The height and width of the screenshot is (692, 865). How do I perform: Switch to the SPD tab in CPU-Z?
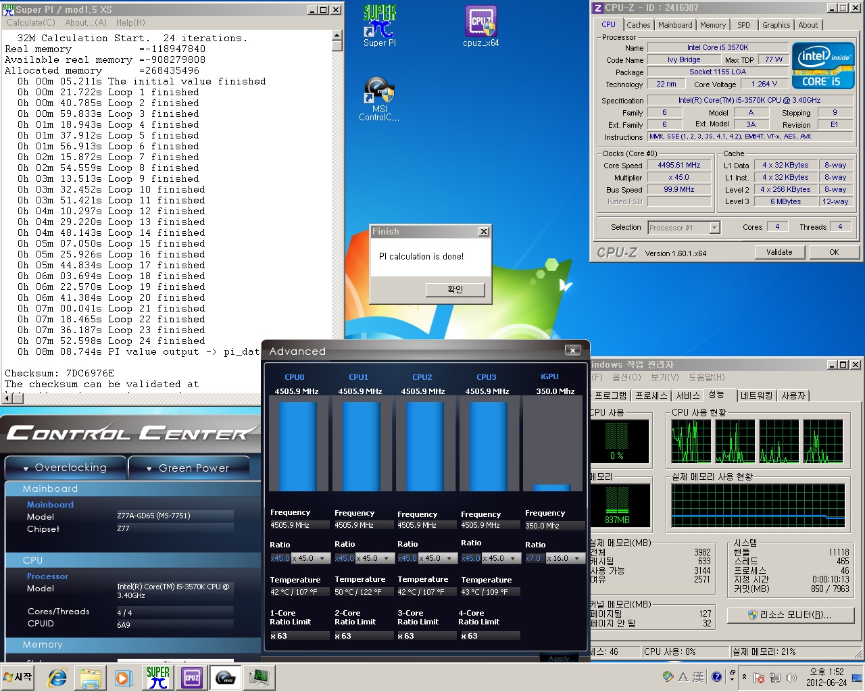click(x=744, y=25)
